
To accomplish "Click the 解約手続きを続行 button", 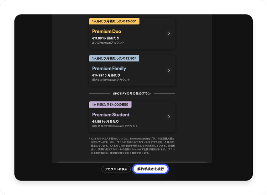I will click(151, 169).
